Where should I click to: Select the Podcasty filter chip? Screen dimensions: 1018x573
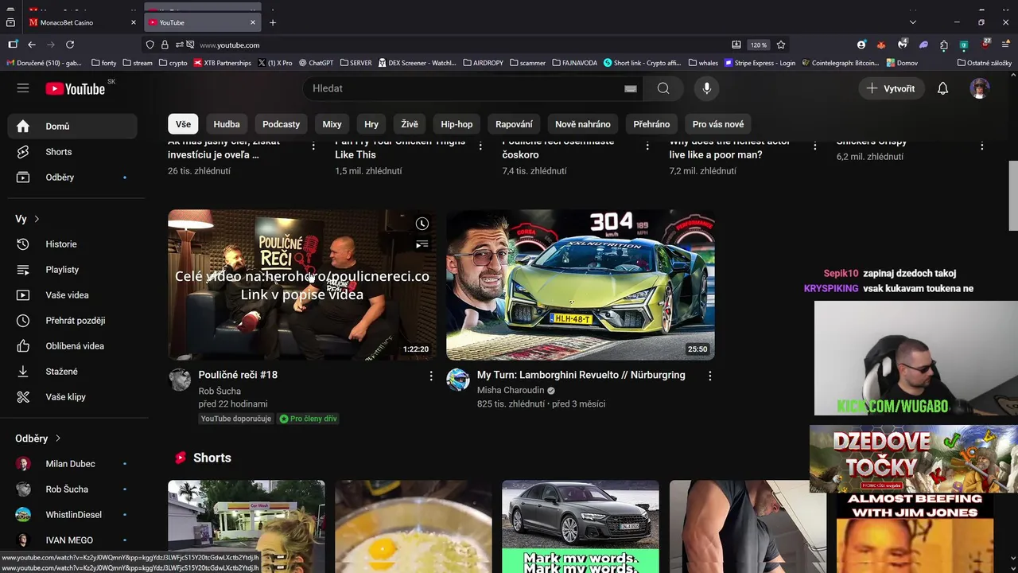pos(281,124)
